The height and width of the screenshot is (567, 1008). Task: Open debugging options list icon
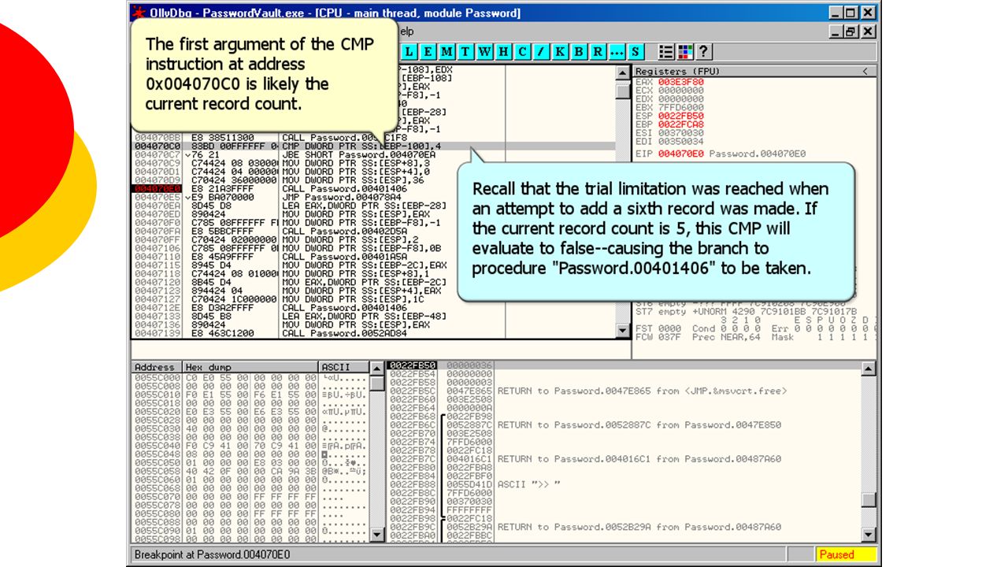tap(666, 52)
